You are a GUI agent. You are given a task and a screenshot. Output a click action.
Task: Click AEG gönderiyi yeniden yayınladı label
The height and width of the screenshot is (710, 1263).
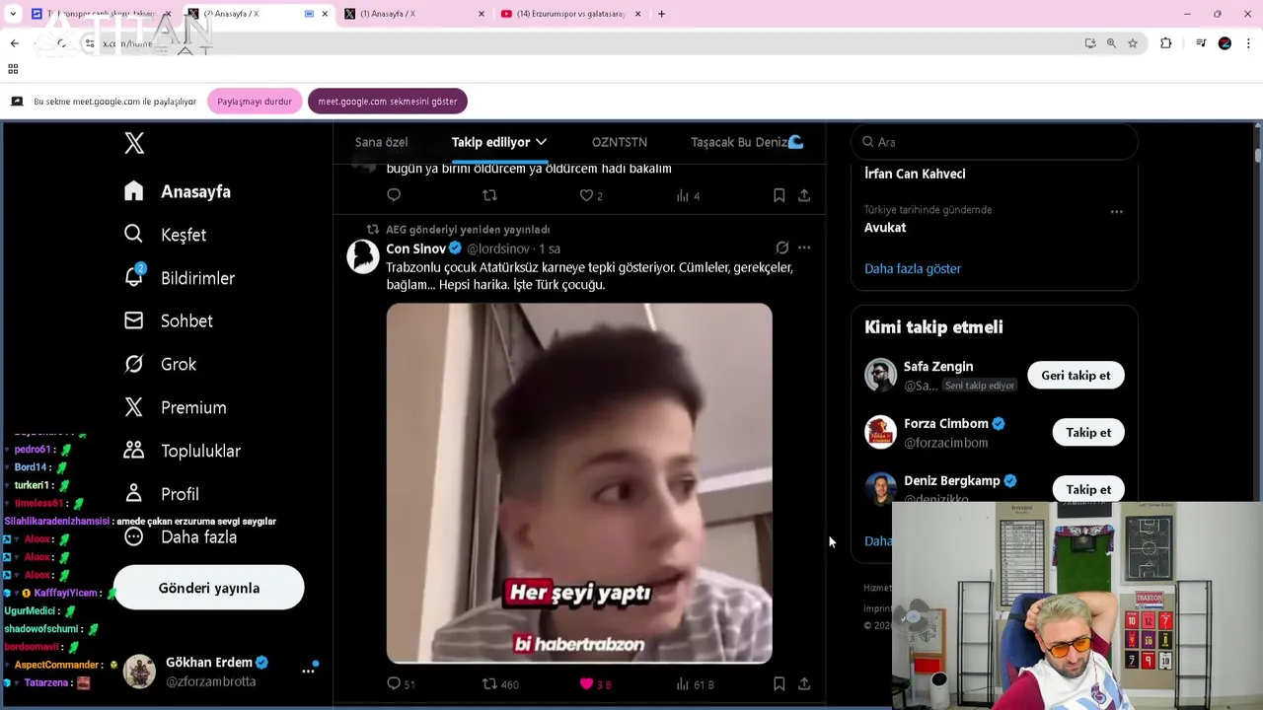[x=468, y=230]
